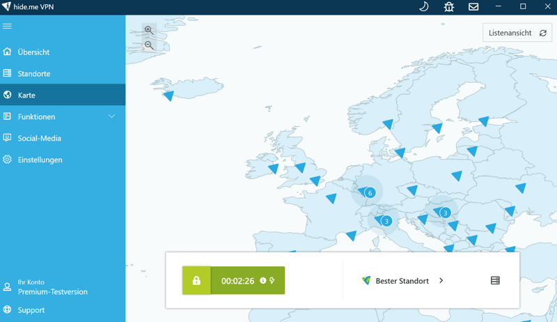Viewport: 557px width, 322px height.
Task: Click the lightning bolt icon by timer
Action: (x=272, y=280)
